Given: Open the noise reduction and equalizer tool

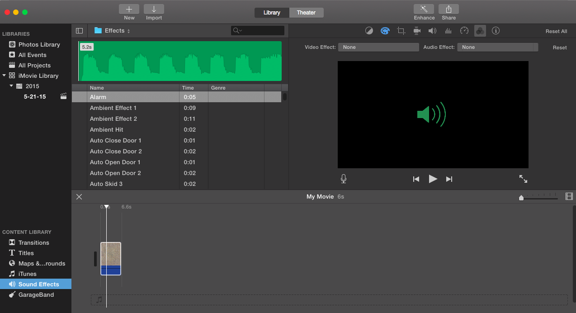Looking at the screenshot, I should [x=449, y=31].
